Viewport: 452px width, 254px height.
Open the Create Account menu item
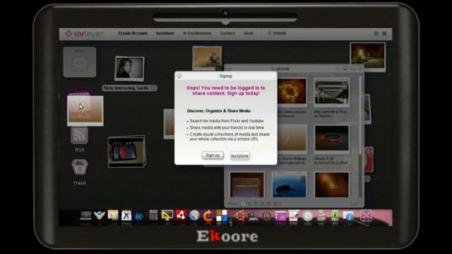(x=133, y=33)
